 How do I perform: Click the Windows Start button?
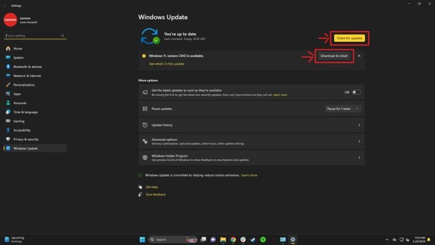click(x=143, y=240)
